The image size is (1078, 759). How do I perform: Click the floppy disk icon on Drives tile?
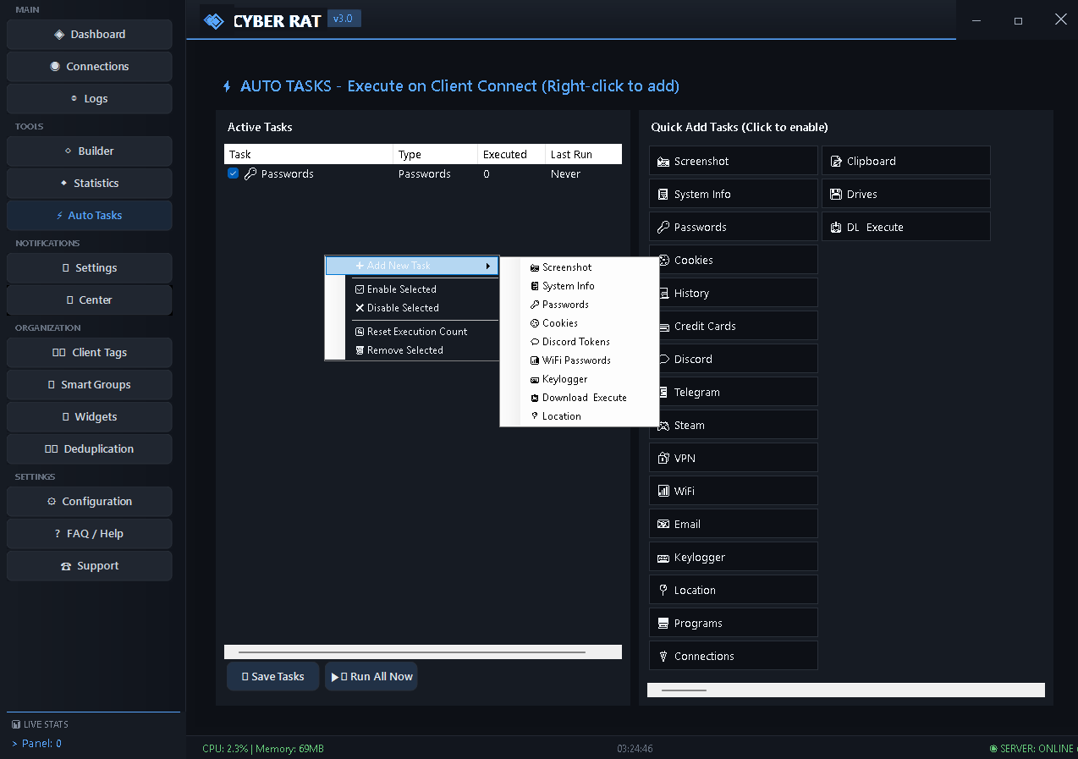point(836,195)
